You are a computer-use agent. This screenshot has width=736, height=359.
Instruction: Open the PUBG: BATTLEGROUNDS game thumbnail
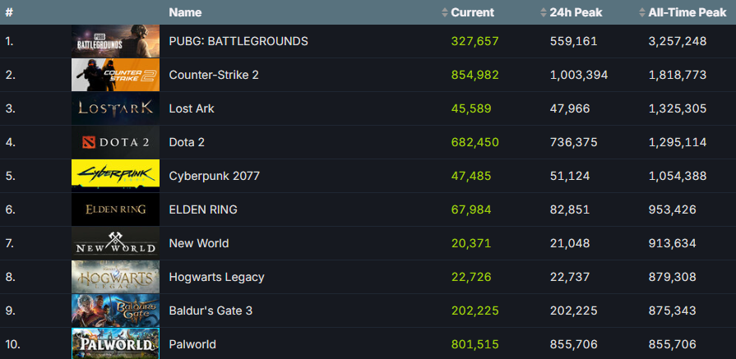(115, 41)
